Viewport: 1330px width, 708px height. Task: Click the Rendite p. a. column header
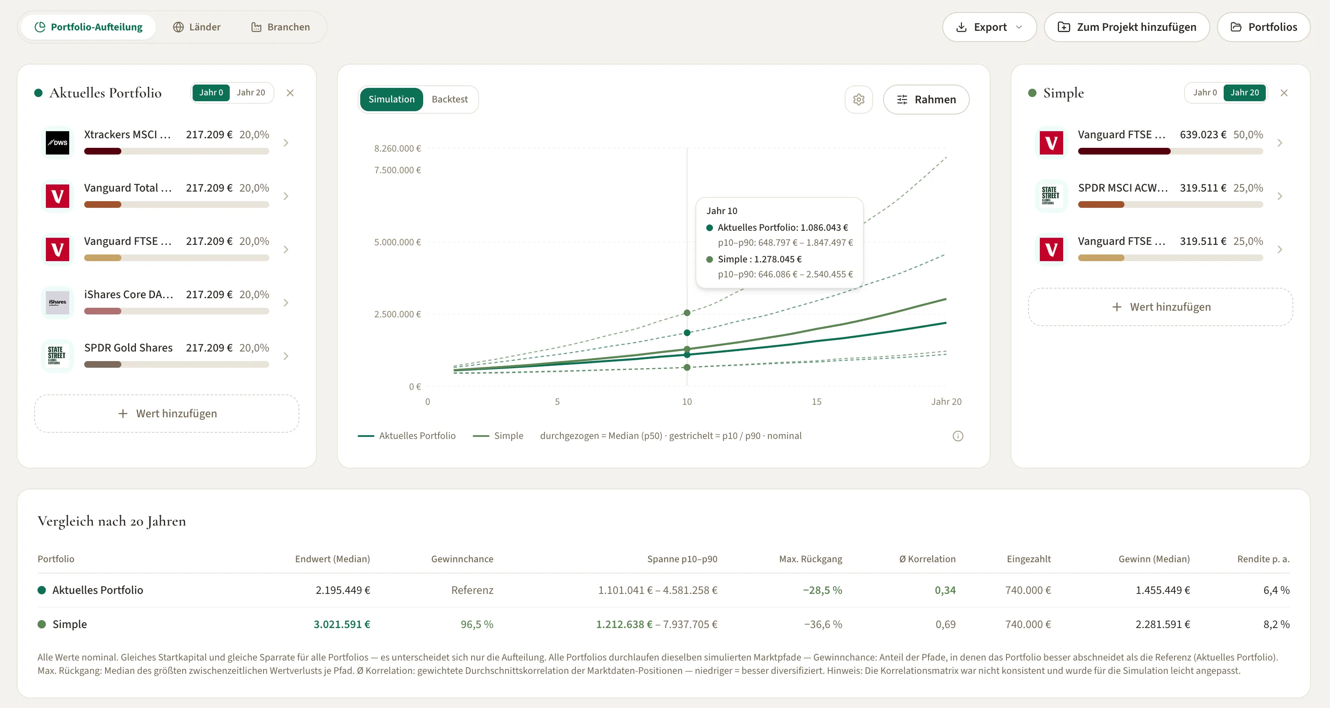coord(1263,559)
